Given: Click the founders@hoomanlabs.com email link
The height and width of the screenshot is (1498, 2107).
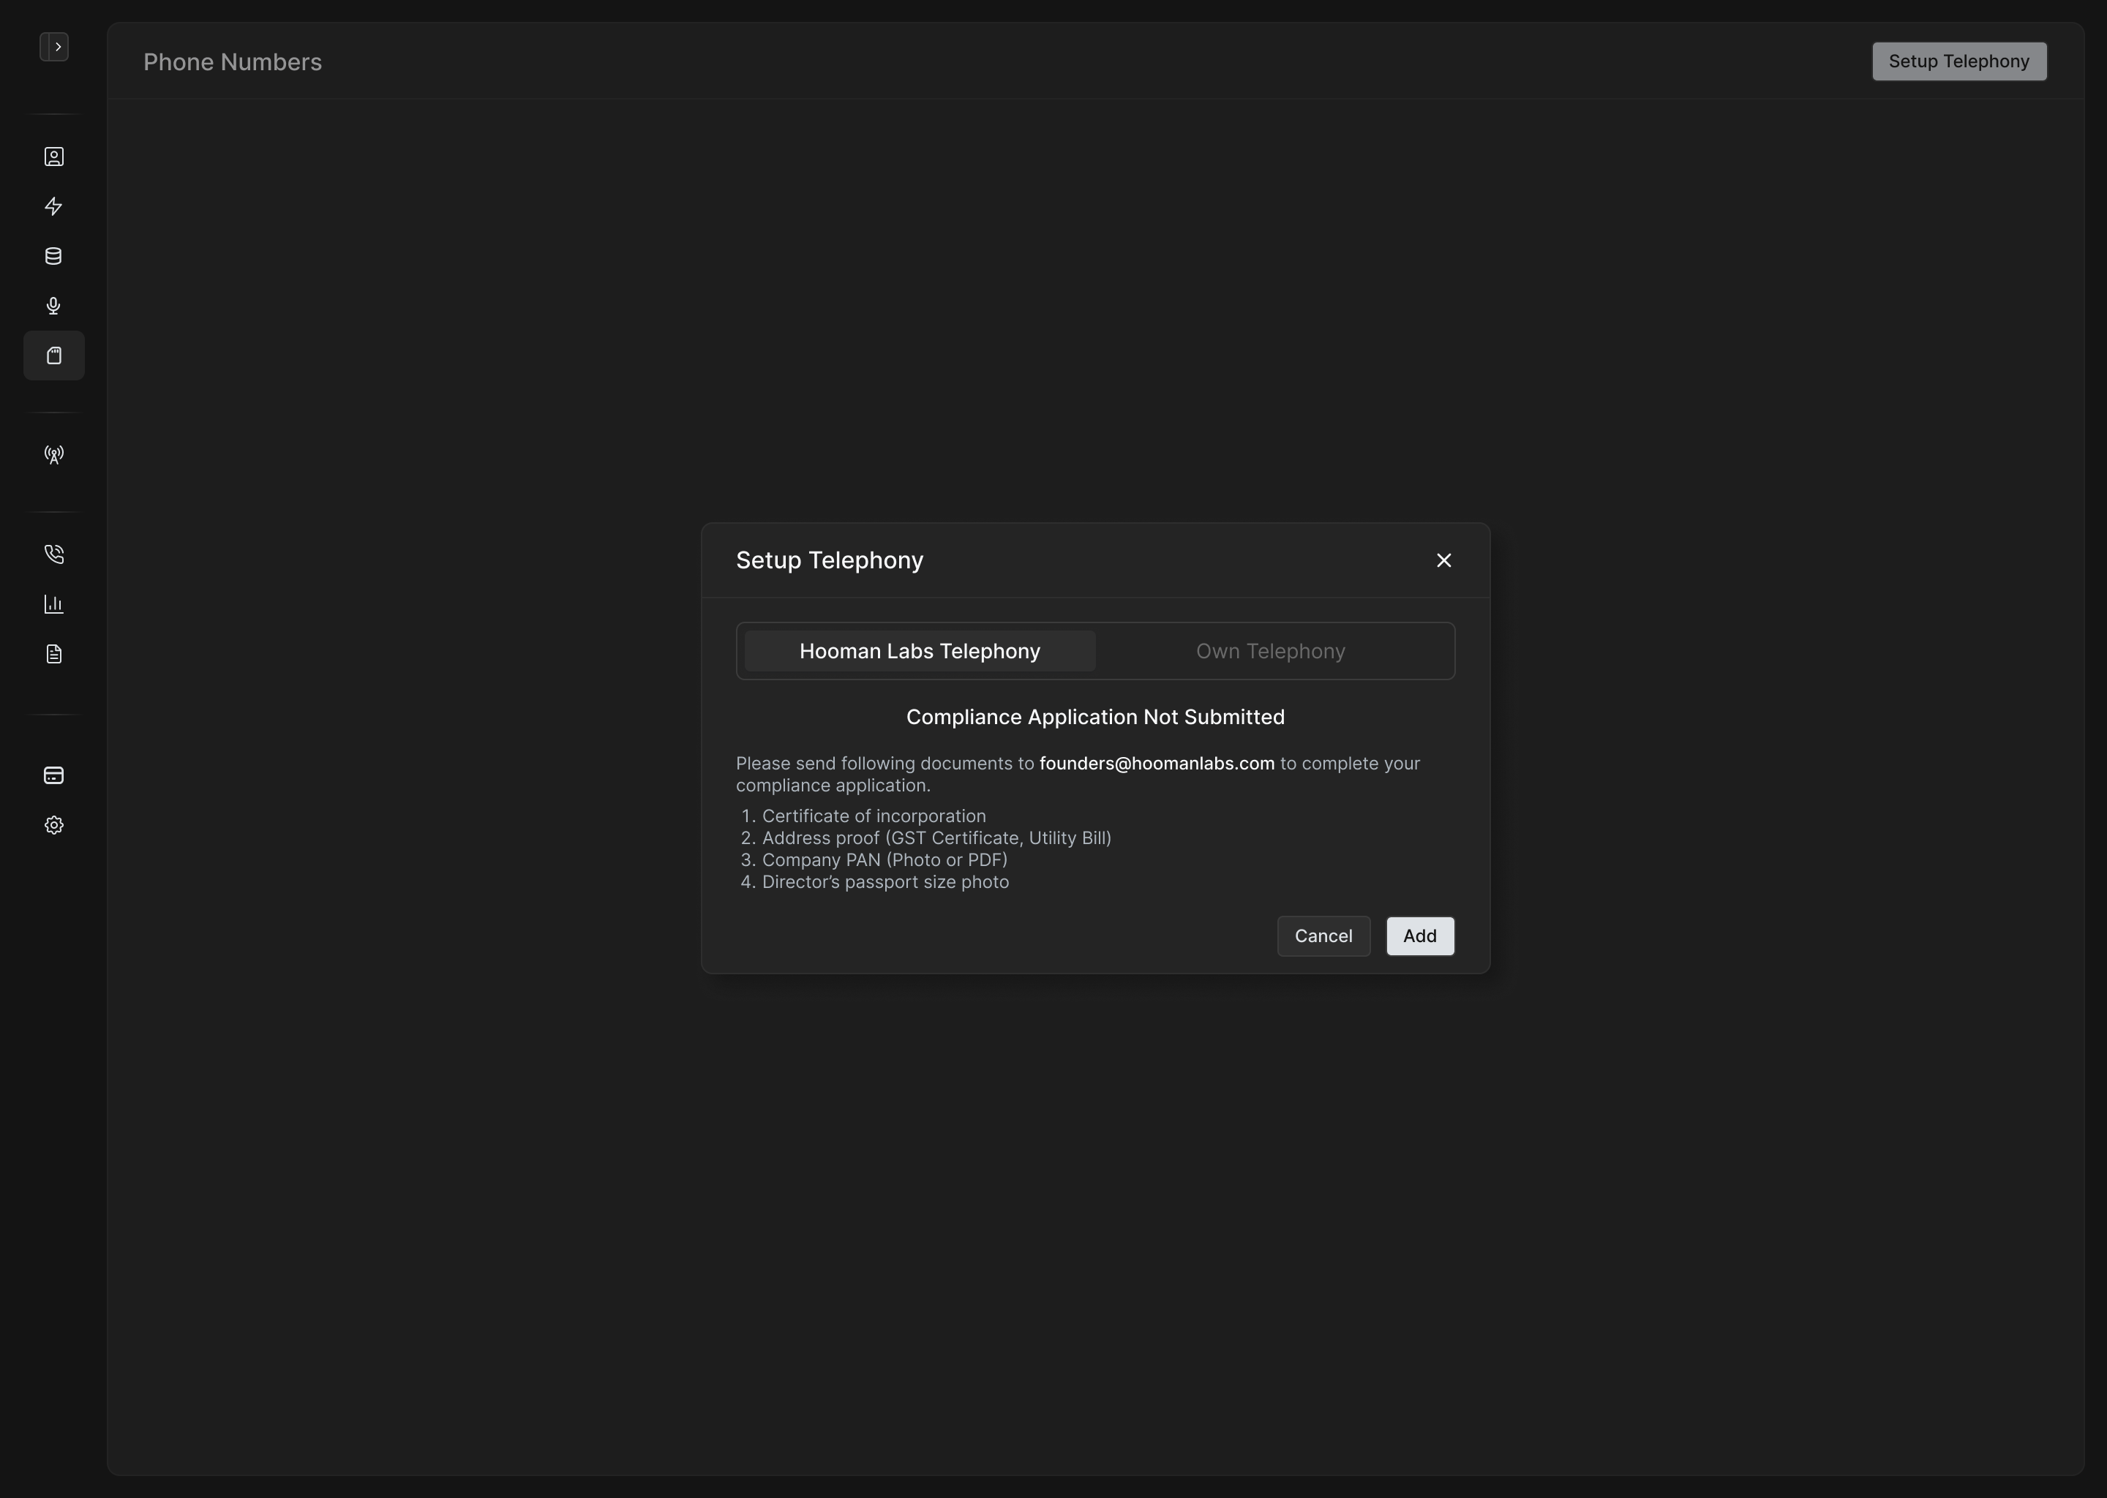Looking at the screenshot, I should pos(1156,764).
